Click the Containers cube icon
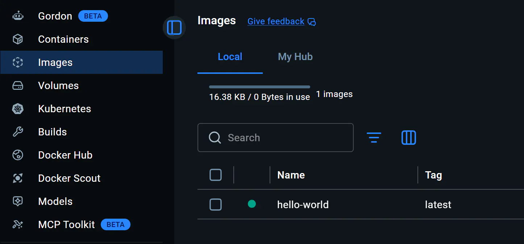The image size is (524, 244). (x=18, y=39)
